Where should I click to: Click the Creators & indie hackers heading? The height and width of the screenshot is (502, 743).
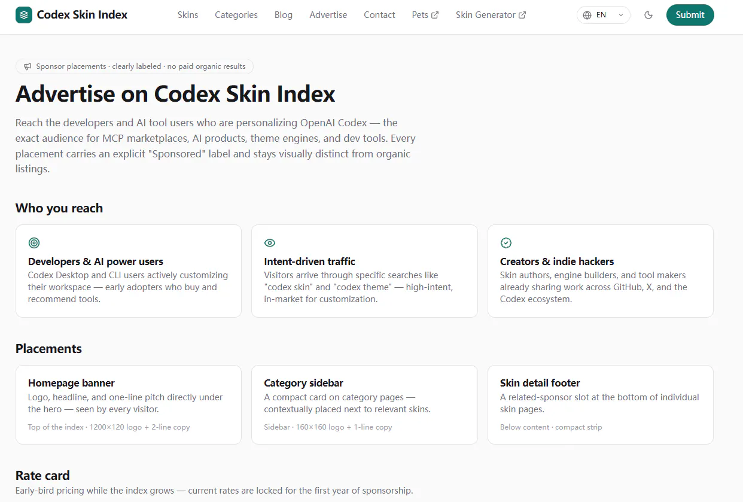coord(557,261)
